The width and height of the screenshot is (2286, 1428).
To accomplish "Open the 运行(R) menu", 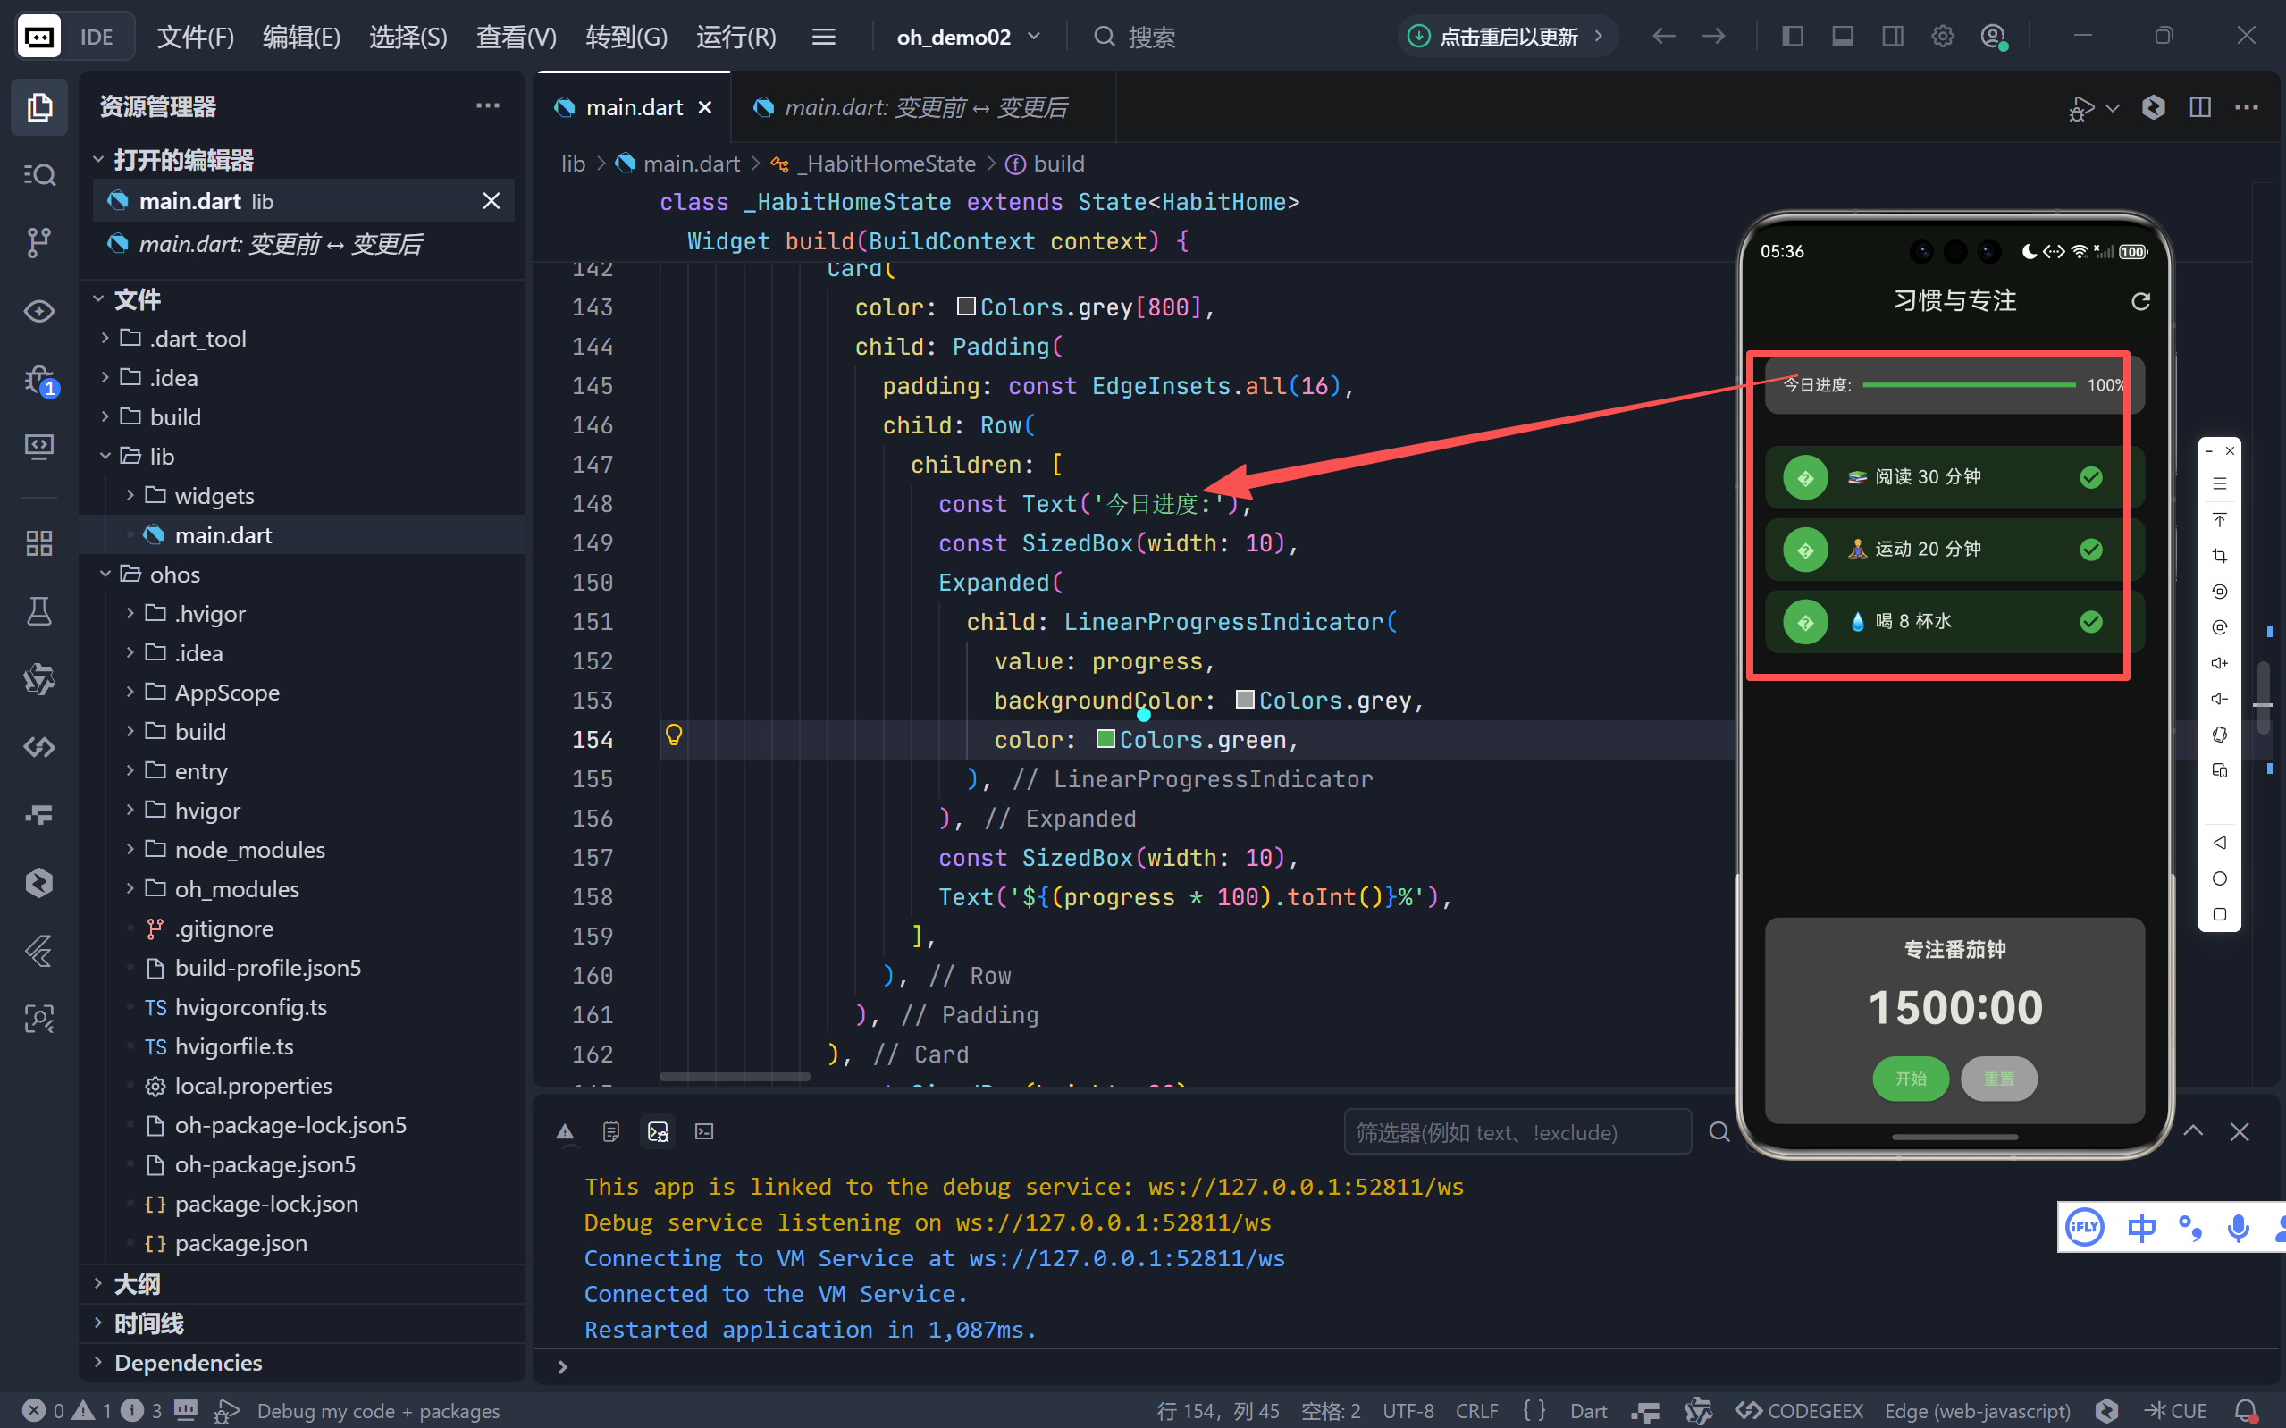I will [x=735, y=37].
